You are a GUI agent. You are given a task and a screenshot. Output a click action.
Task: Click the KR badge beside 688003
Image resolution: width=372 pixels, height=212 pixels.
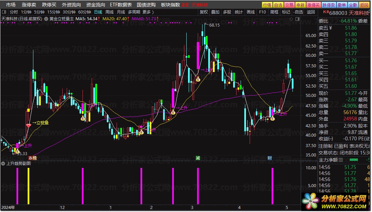coord(326,12)
